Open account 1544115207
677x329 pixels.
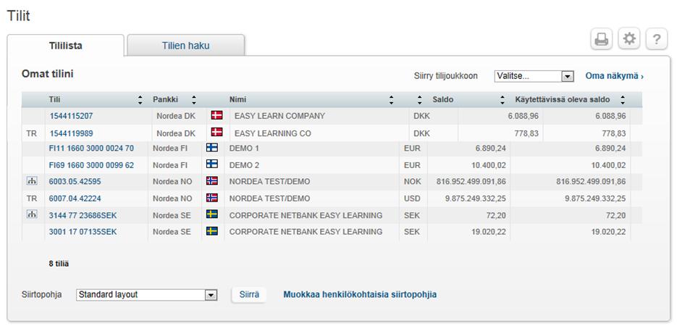[71, 116]
